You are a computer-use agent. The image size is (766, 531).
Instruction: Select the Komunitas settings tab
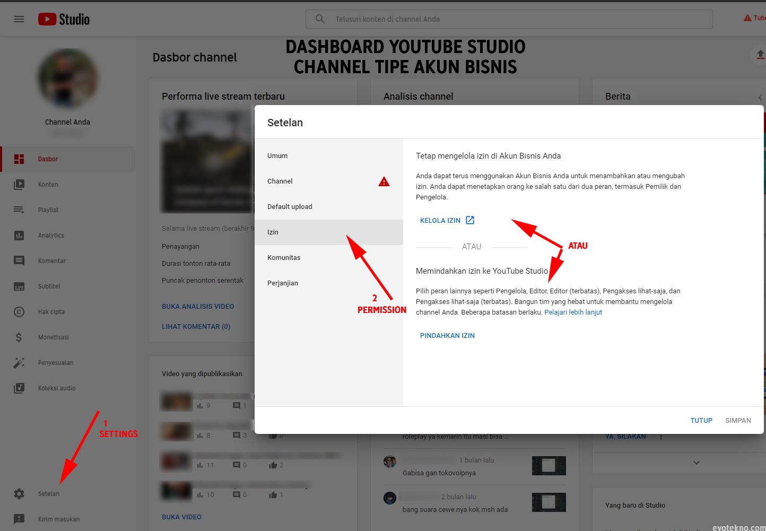tap(329, 258)
